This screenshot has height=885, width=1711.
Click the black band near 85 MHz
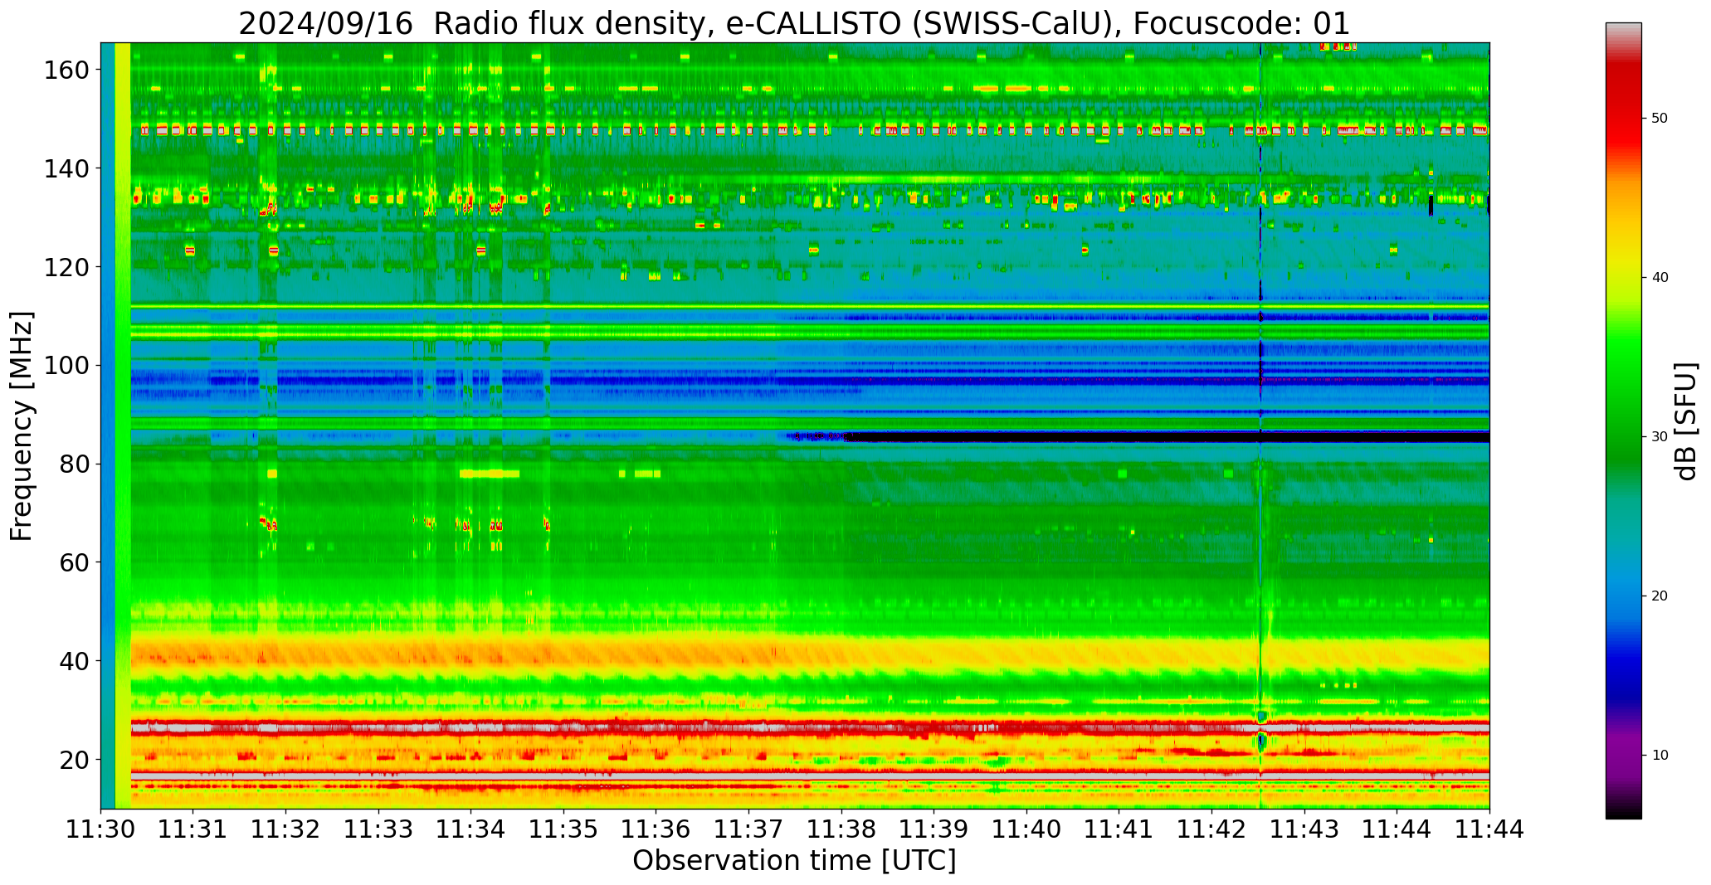(1166, 436)
